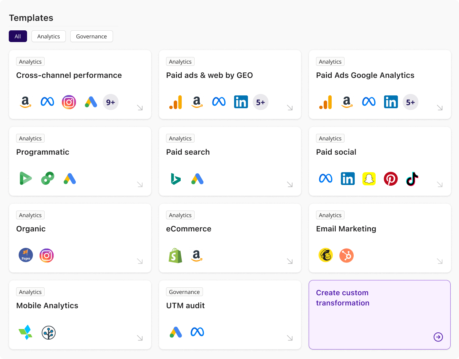This screenshot has width=459, height=359.
Task: Open Programmatic template via corner arrow
Action: click(x=140, y=185)
